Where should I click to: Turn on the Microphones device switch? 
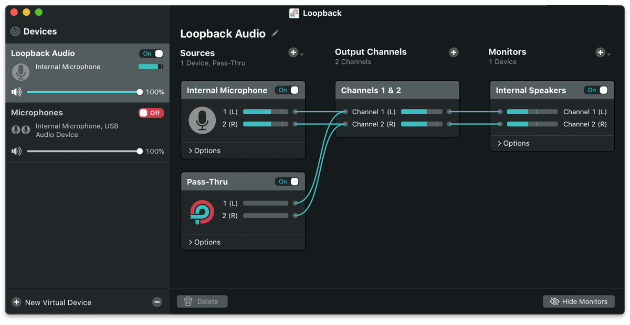point(151,113)
